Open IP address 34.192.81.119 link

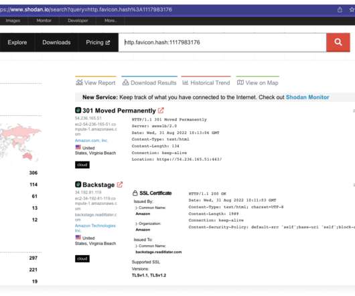tap(88, 193)
